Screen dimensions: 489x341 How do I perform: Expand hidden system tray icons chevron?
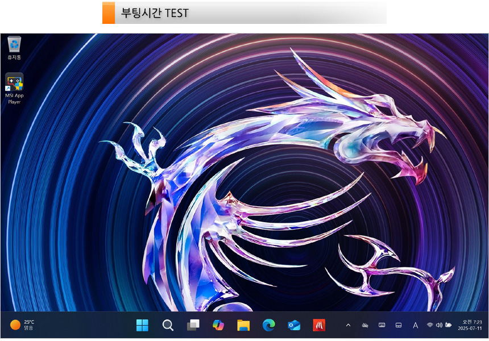(349, 325)
